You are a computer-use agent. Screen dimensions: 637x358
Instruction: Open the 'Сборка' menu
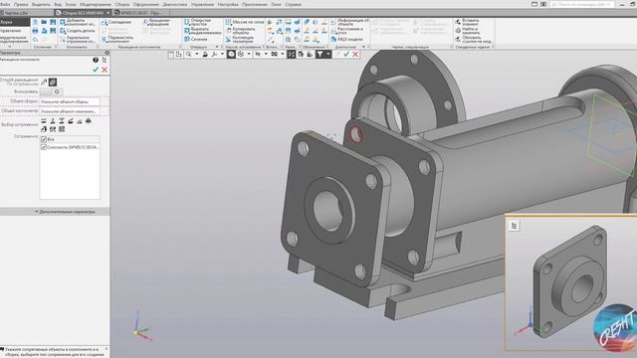[x=121, y=4]
